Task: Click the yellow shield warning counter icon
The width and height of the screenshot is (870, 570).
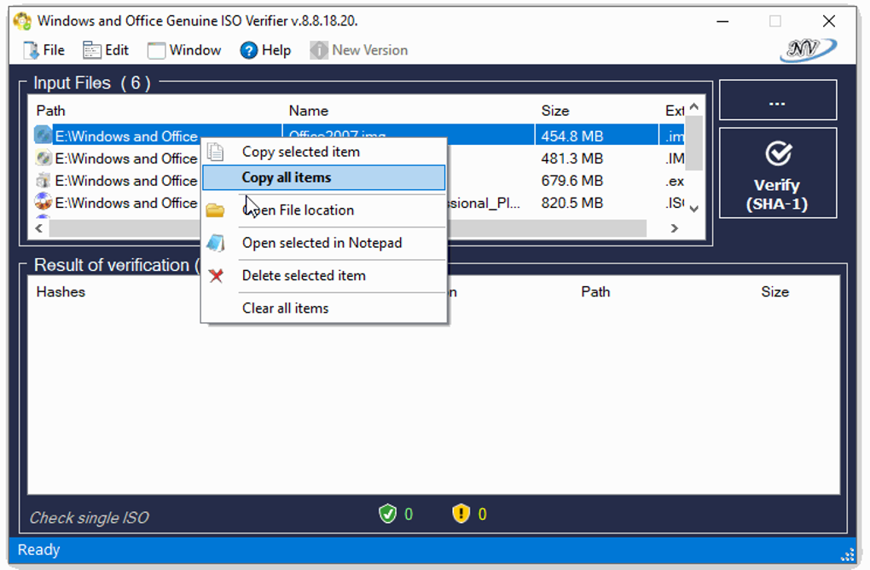Action: pos(461,514)
